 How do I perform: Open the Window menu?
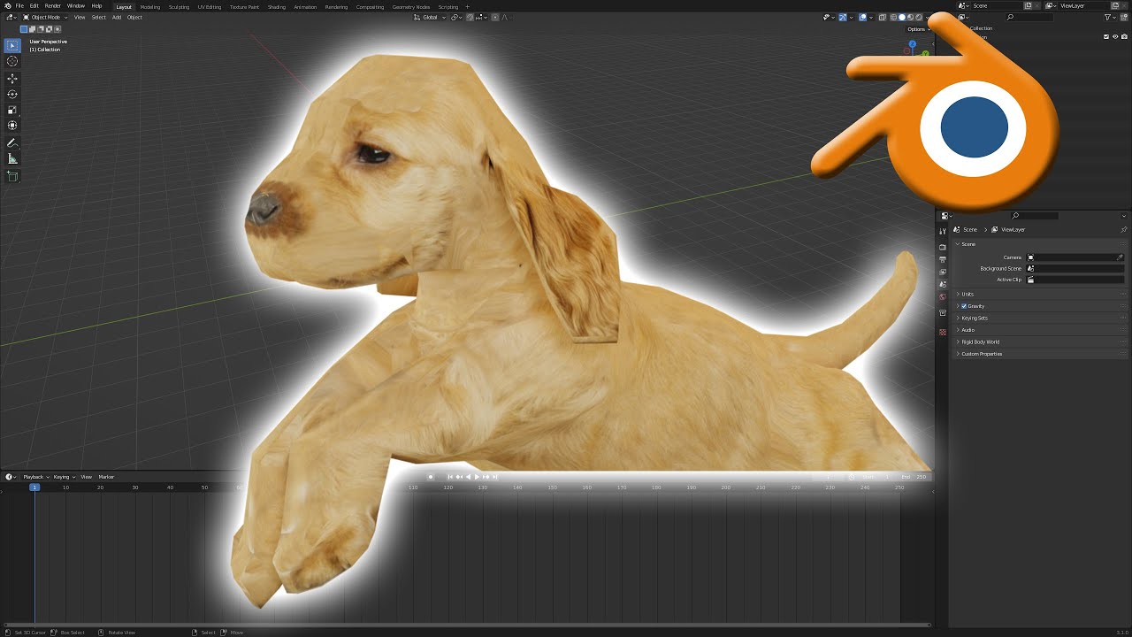pyautogui.click(x=76, y=6)
